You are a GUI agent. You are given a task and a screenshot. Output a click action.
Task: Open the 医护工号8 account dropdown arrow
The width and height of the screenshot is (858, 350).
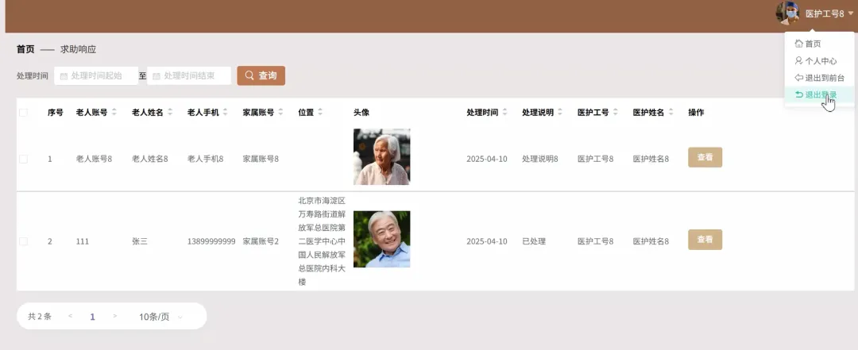click(851, 13)
